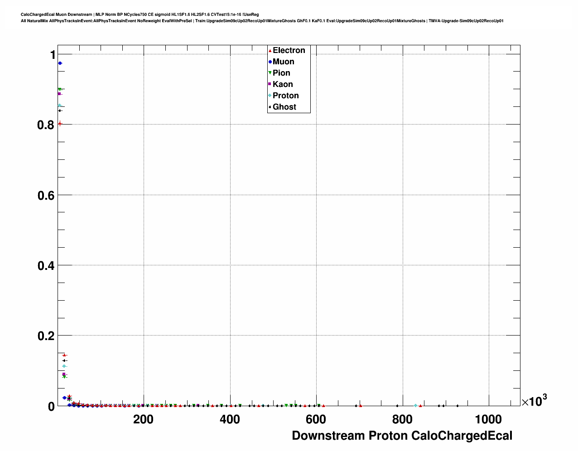Viewport: 578px width, 451px height.
Task: Click the red Electron data point near 0.8
Action: 60,124
